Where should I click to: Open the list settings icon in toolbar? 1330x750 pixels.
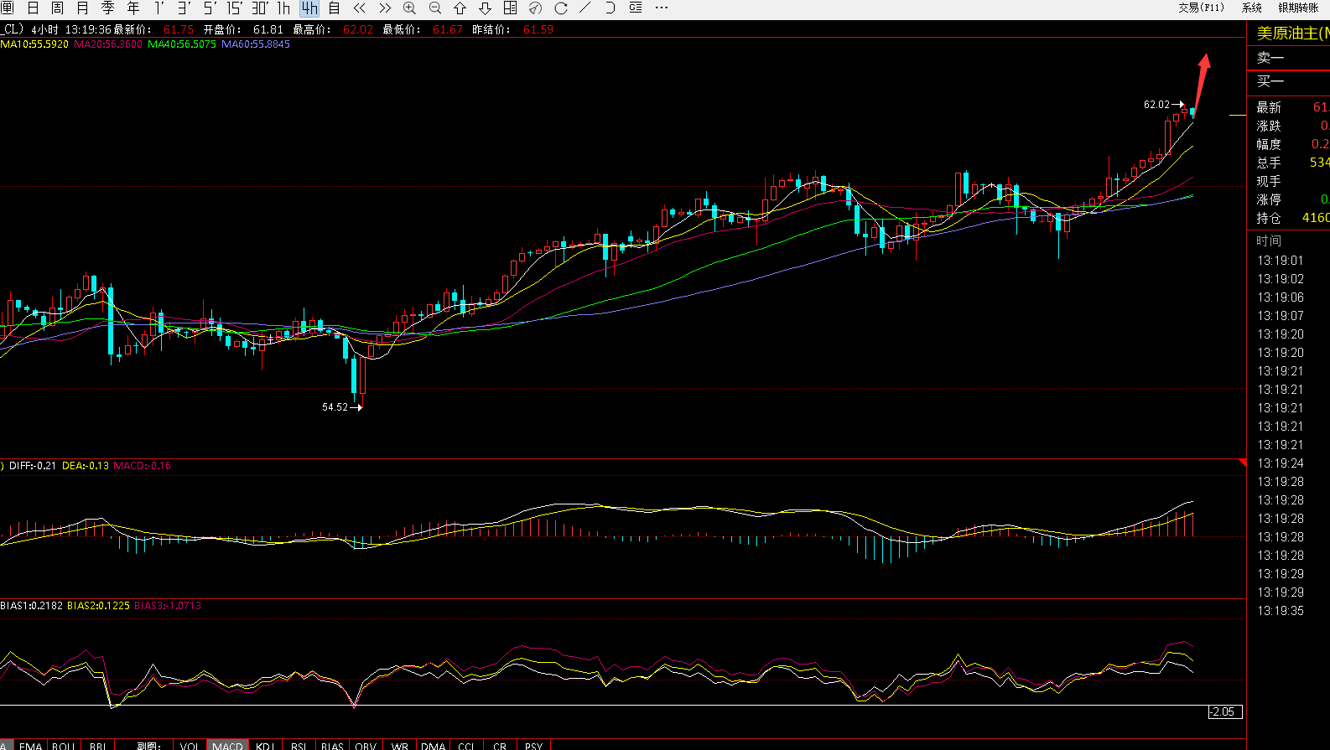pos(636,8)
